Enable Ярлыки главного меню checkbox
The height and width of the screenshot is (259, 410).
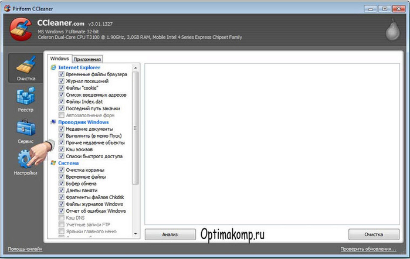(61, 231)
